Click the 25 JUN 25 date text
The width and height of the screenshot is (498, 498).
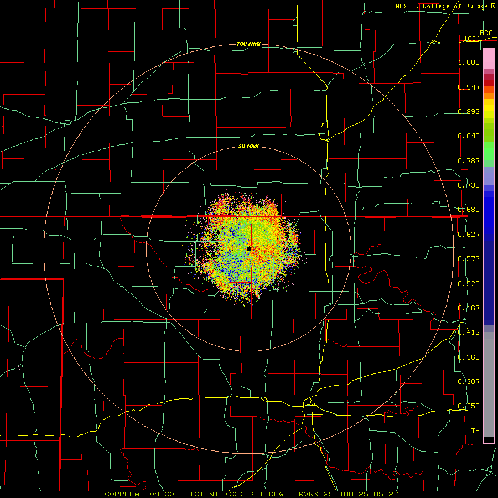coord(347,494)
